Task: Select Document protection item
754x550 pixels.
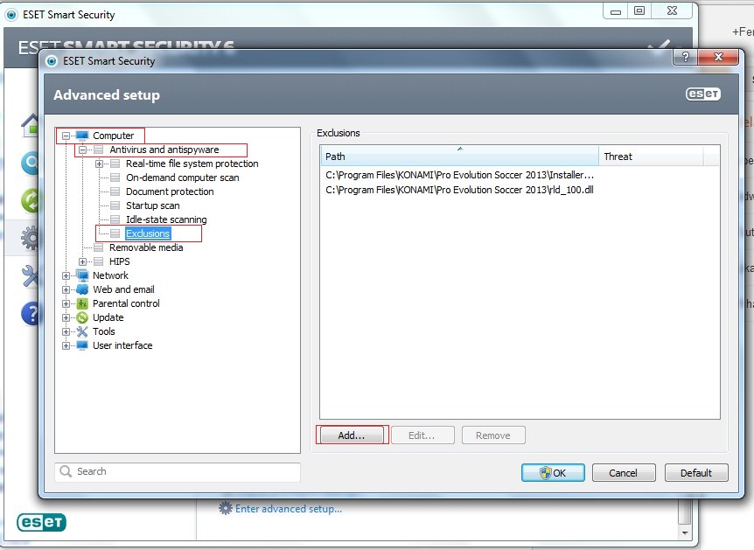Action: coord(170,191)
